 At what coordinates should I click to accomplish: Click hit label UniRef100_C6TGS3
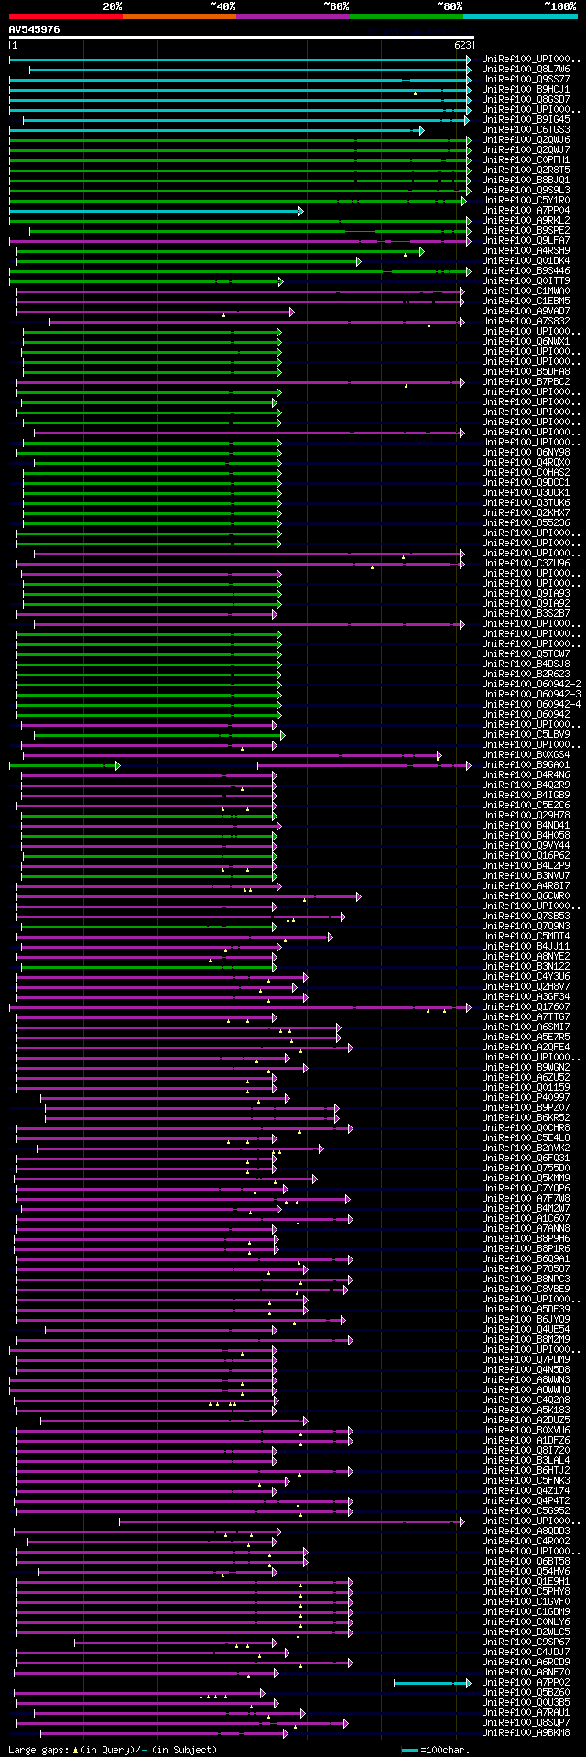(x=526, y=130)
